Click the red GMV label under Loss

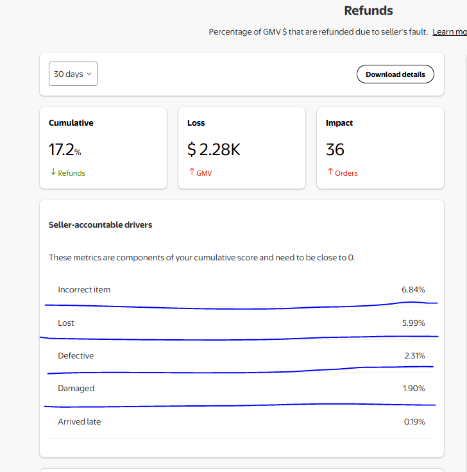[204, 173]
